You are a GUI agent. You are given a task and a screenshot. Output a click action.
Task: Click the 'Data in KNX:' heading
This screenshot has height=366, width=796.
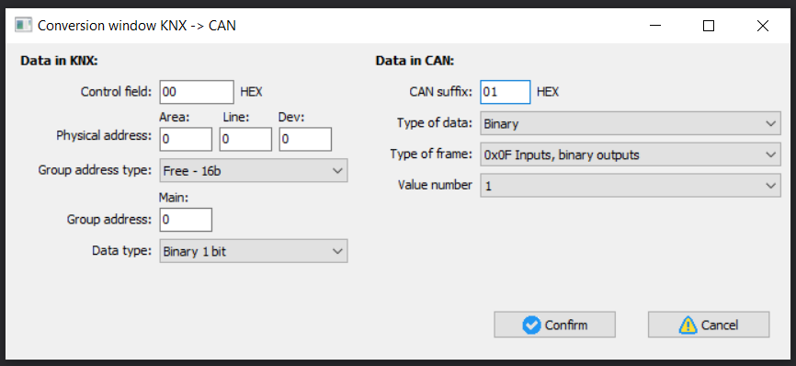[59, 61]
